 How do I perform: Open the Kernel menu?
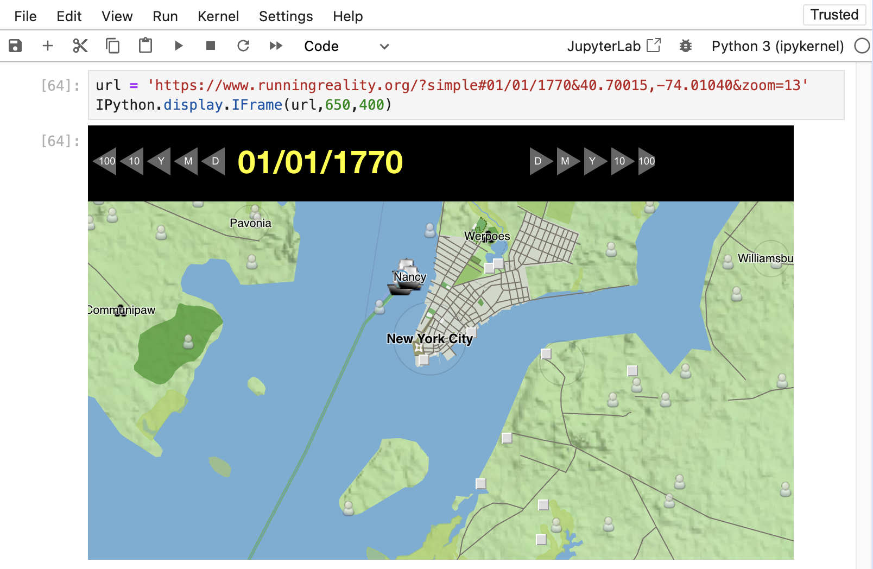218,16
